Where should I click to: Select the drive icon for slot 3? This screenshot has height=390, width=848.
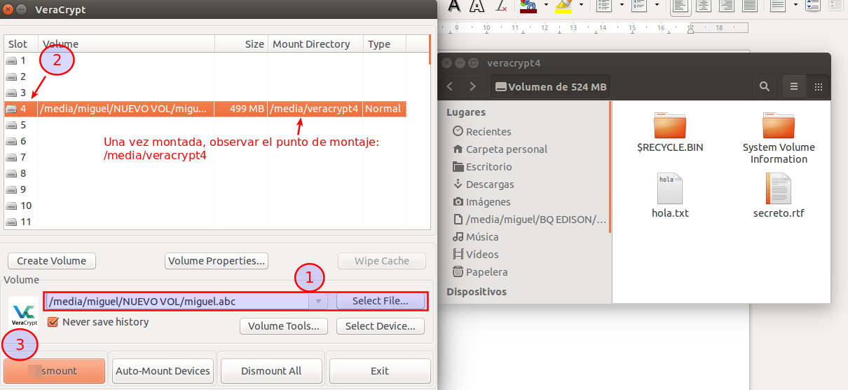tap(12, 93)
